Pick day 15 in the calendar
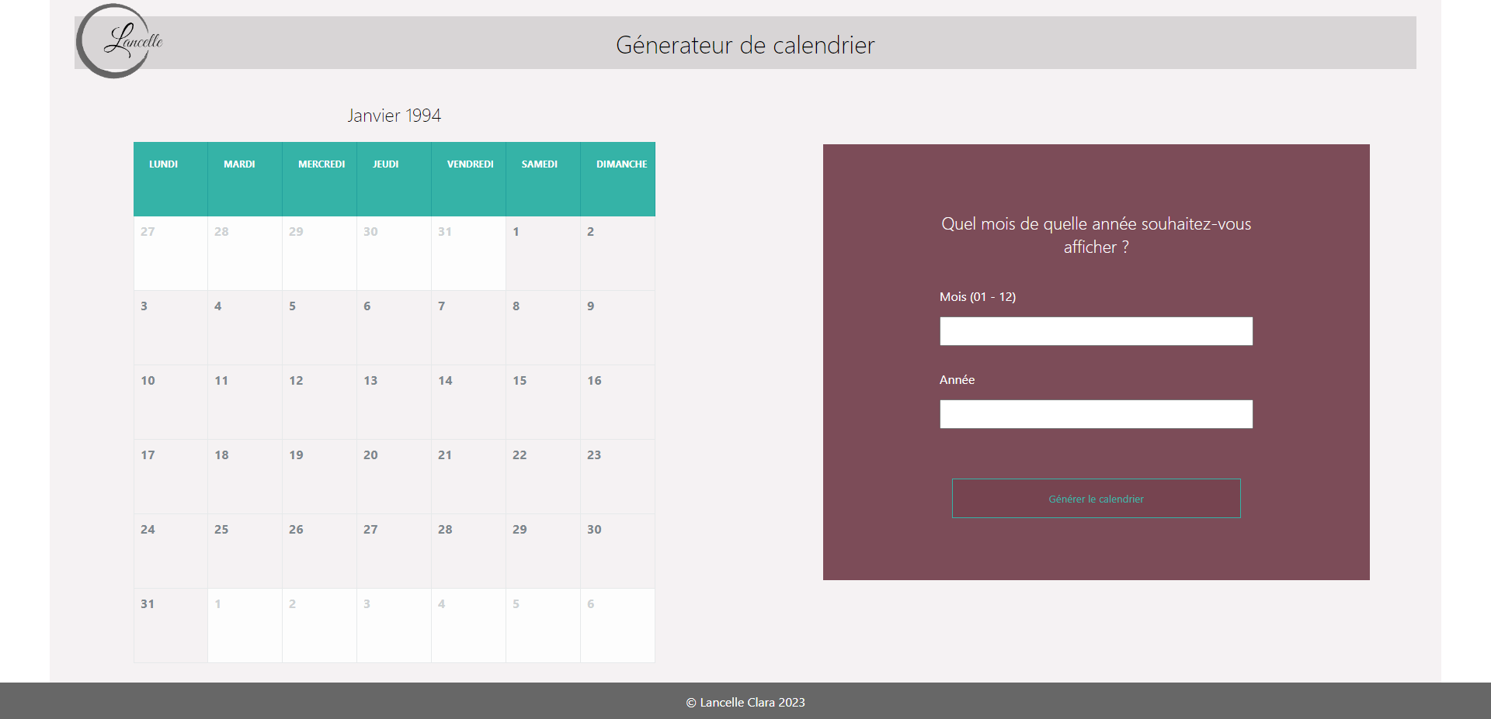 [x=543, y=403]
